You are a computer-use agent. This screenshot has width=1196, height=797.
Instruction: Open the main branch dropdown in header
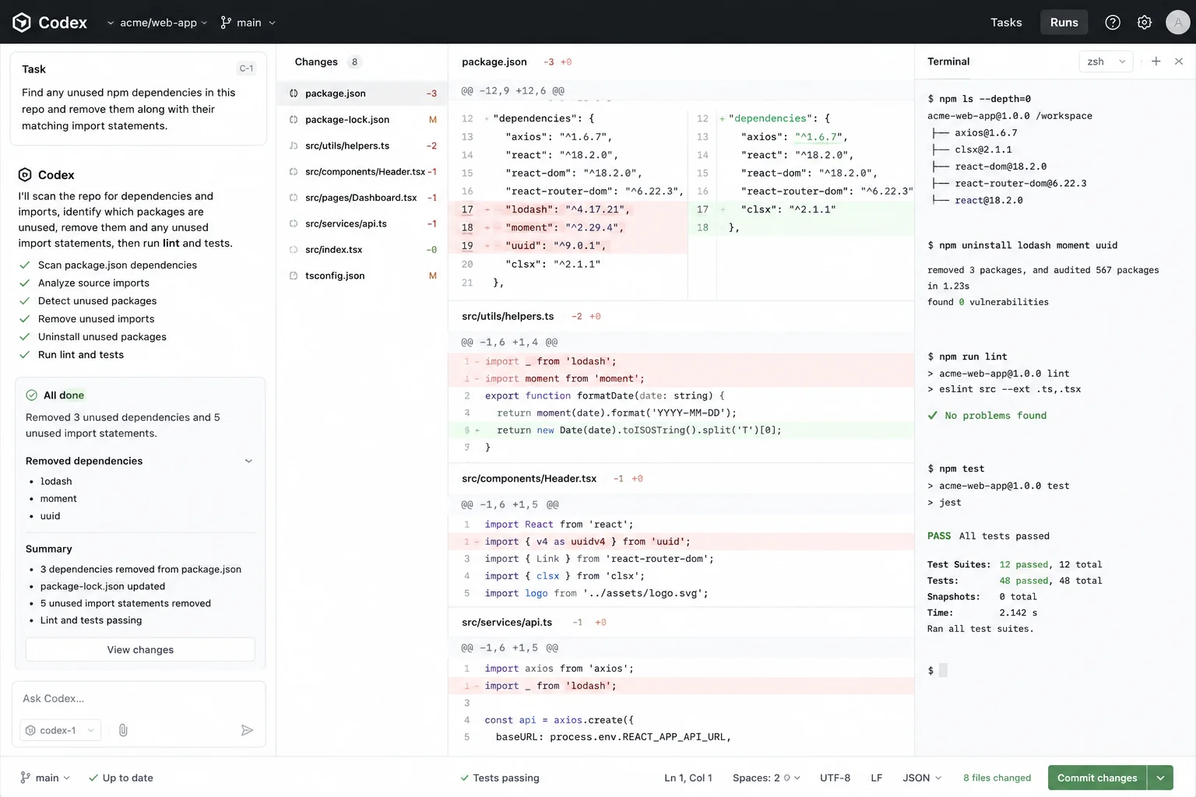pos(248,23)
